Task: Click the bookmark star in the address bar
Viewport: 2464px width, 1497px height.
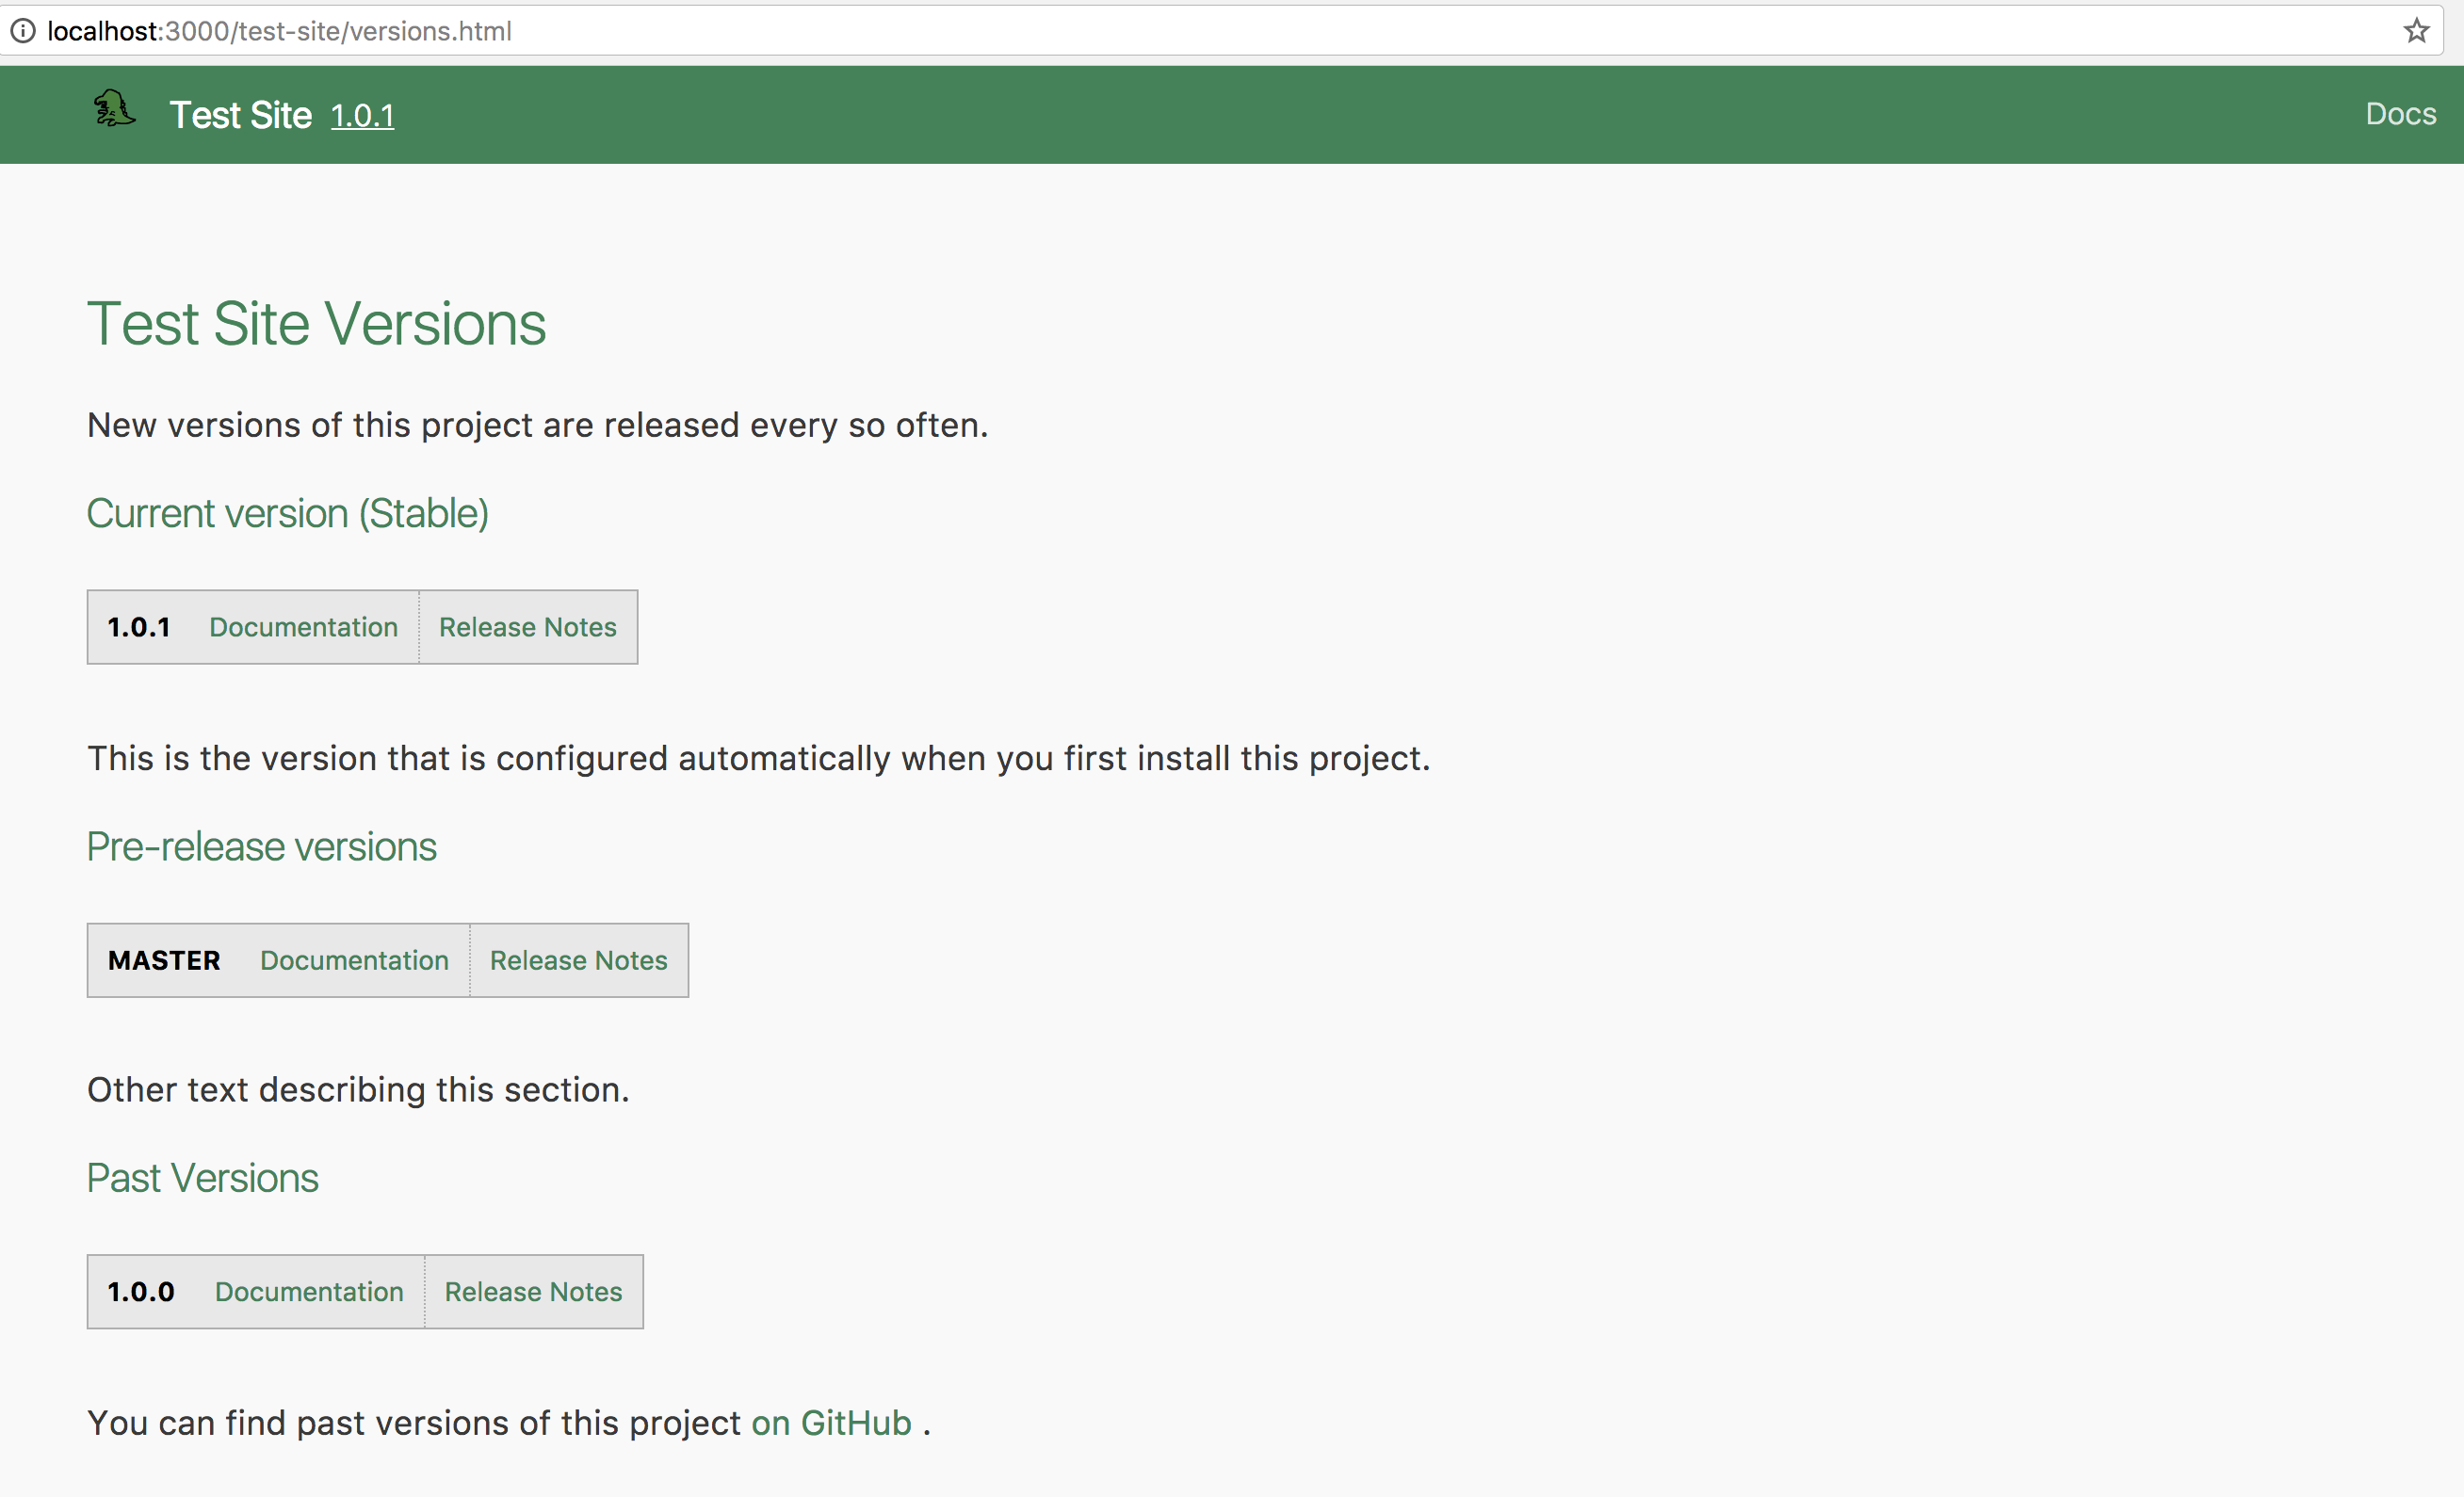Action: click(2417, 31)
